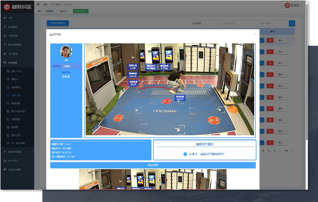
Task: Click the wide blue bar below statistics panel
Action: 153,165
